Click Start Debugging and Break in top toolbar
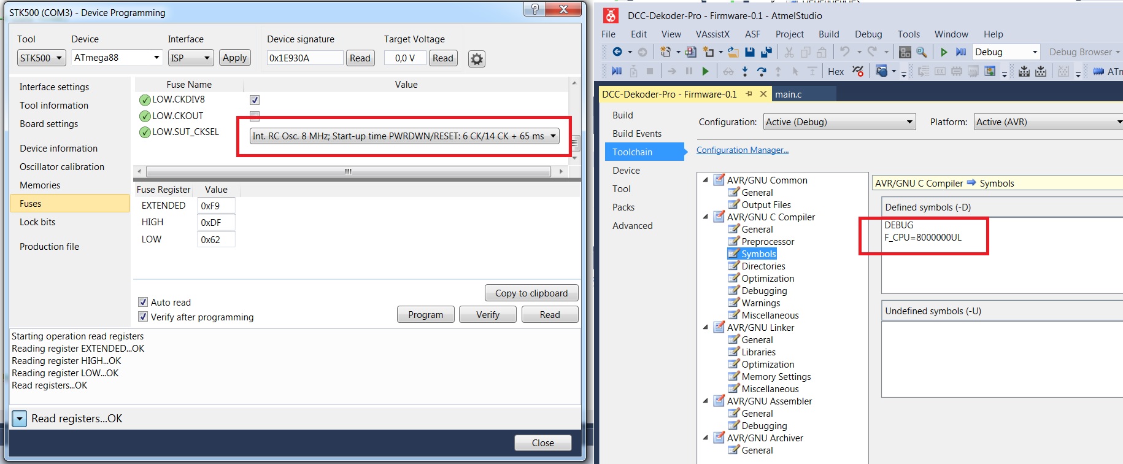This screenshot has height=464, width=1123. click(961, 52)
